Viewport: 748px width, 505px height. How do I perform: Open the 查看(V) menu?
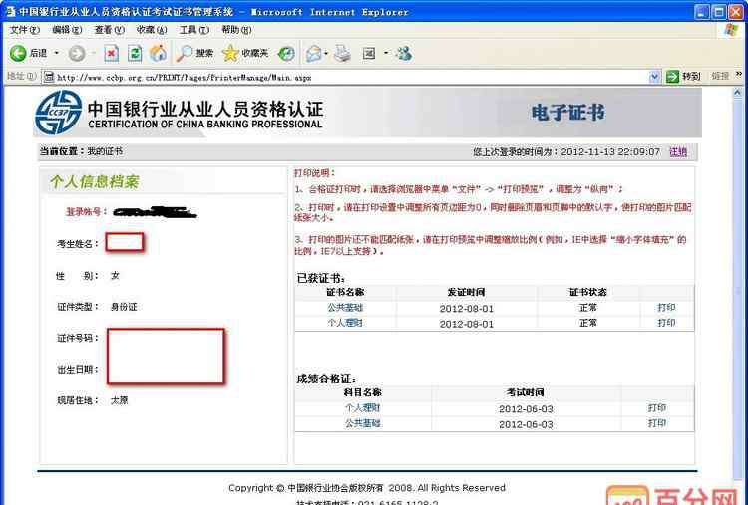tap(110, 30)
